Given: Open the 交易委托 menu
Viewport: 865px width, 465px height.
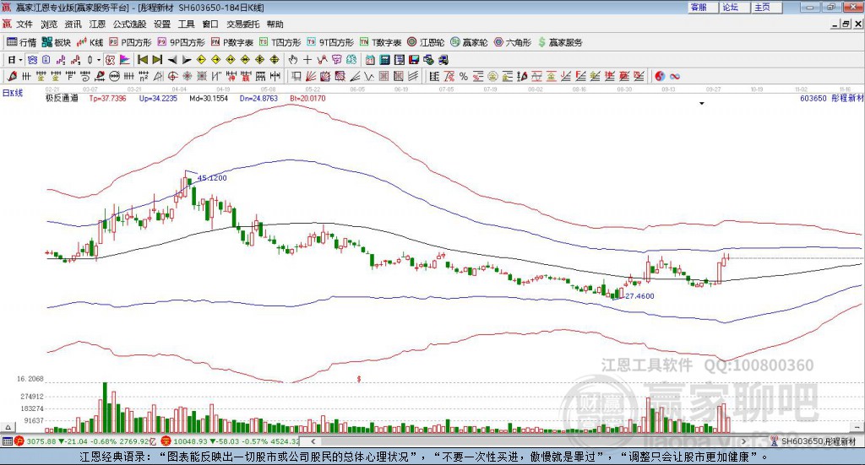Looking at the screenshot, I should tap(242, 24).
